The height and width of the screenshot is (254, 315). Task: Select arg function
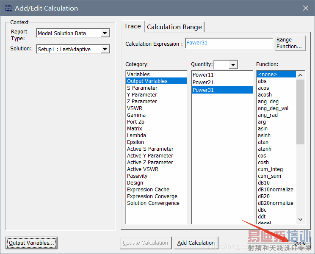click(276, 121)
